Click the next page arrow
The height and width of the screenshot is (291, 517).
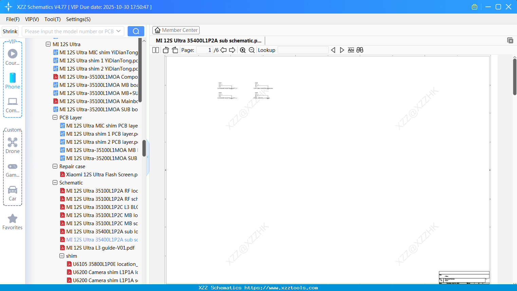[x=232, y=50]
